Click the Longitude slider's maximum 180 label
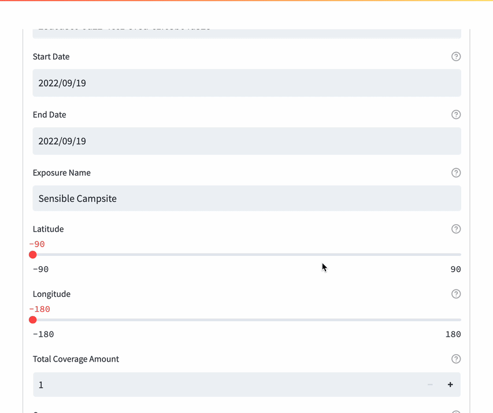This screenshot has height=413, width=493. [x=453, y=334]
